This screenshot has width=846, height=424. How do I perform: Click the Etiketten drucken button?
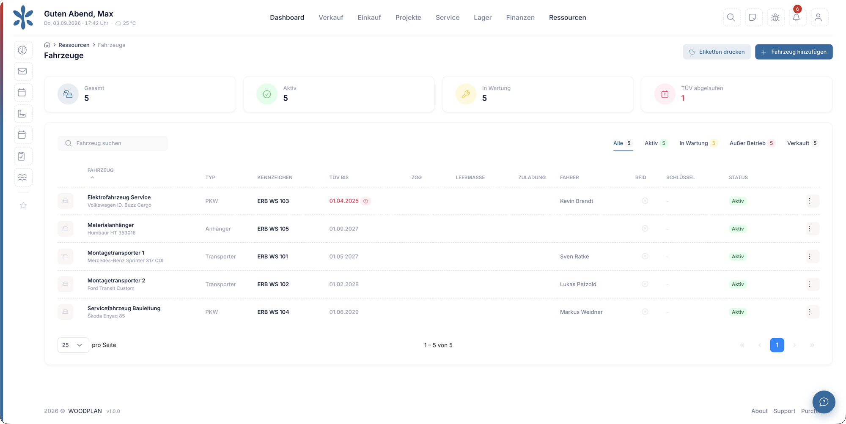(x=717, y=52)
